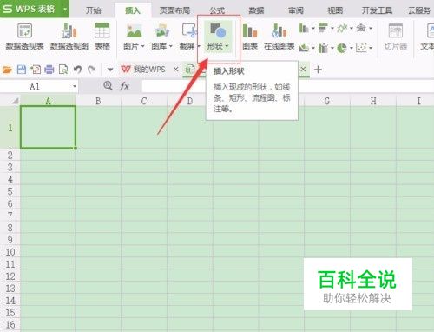Insert a scatter chart type icon

point(361,48)
